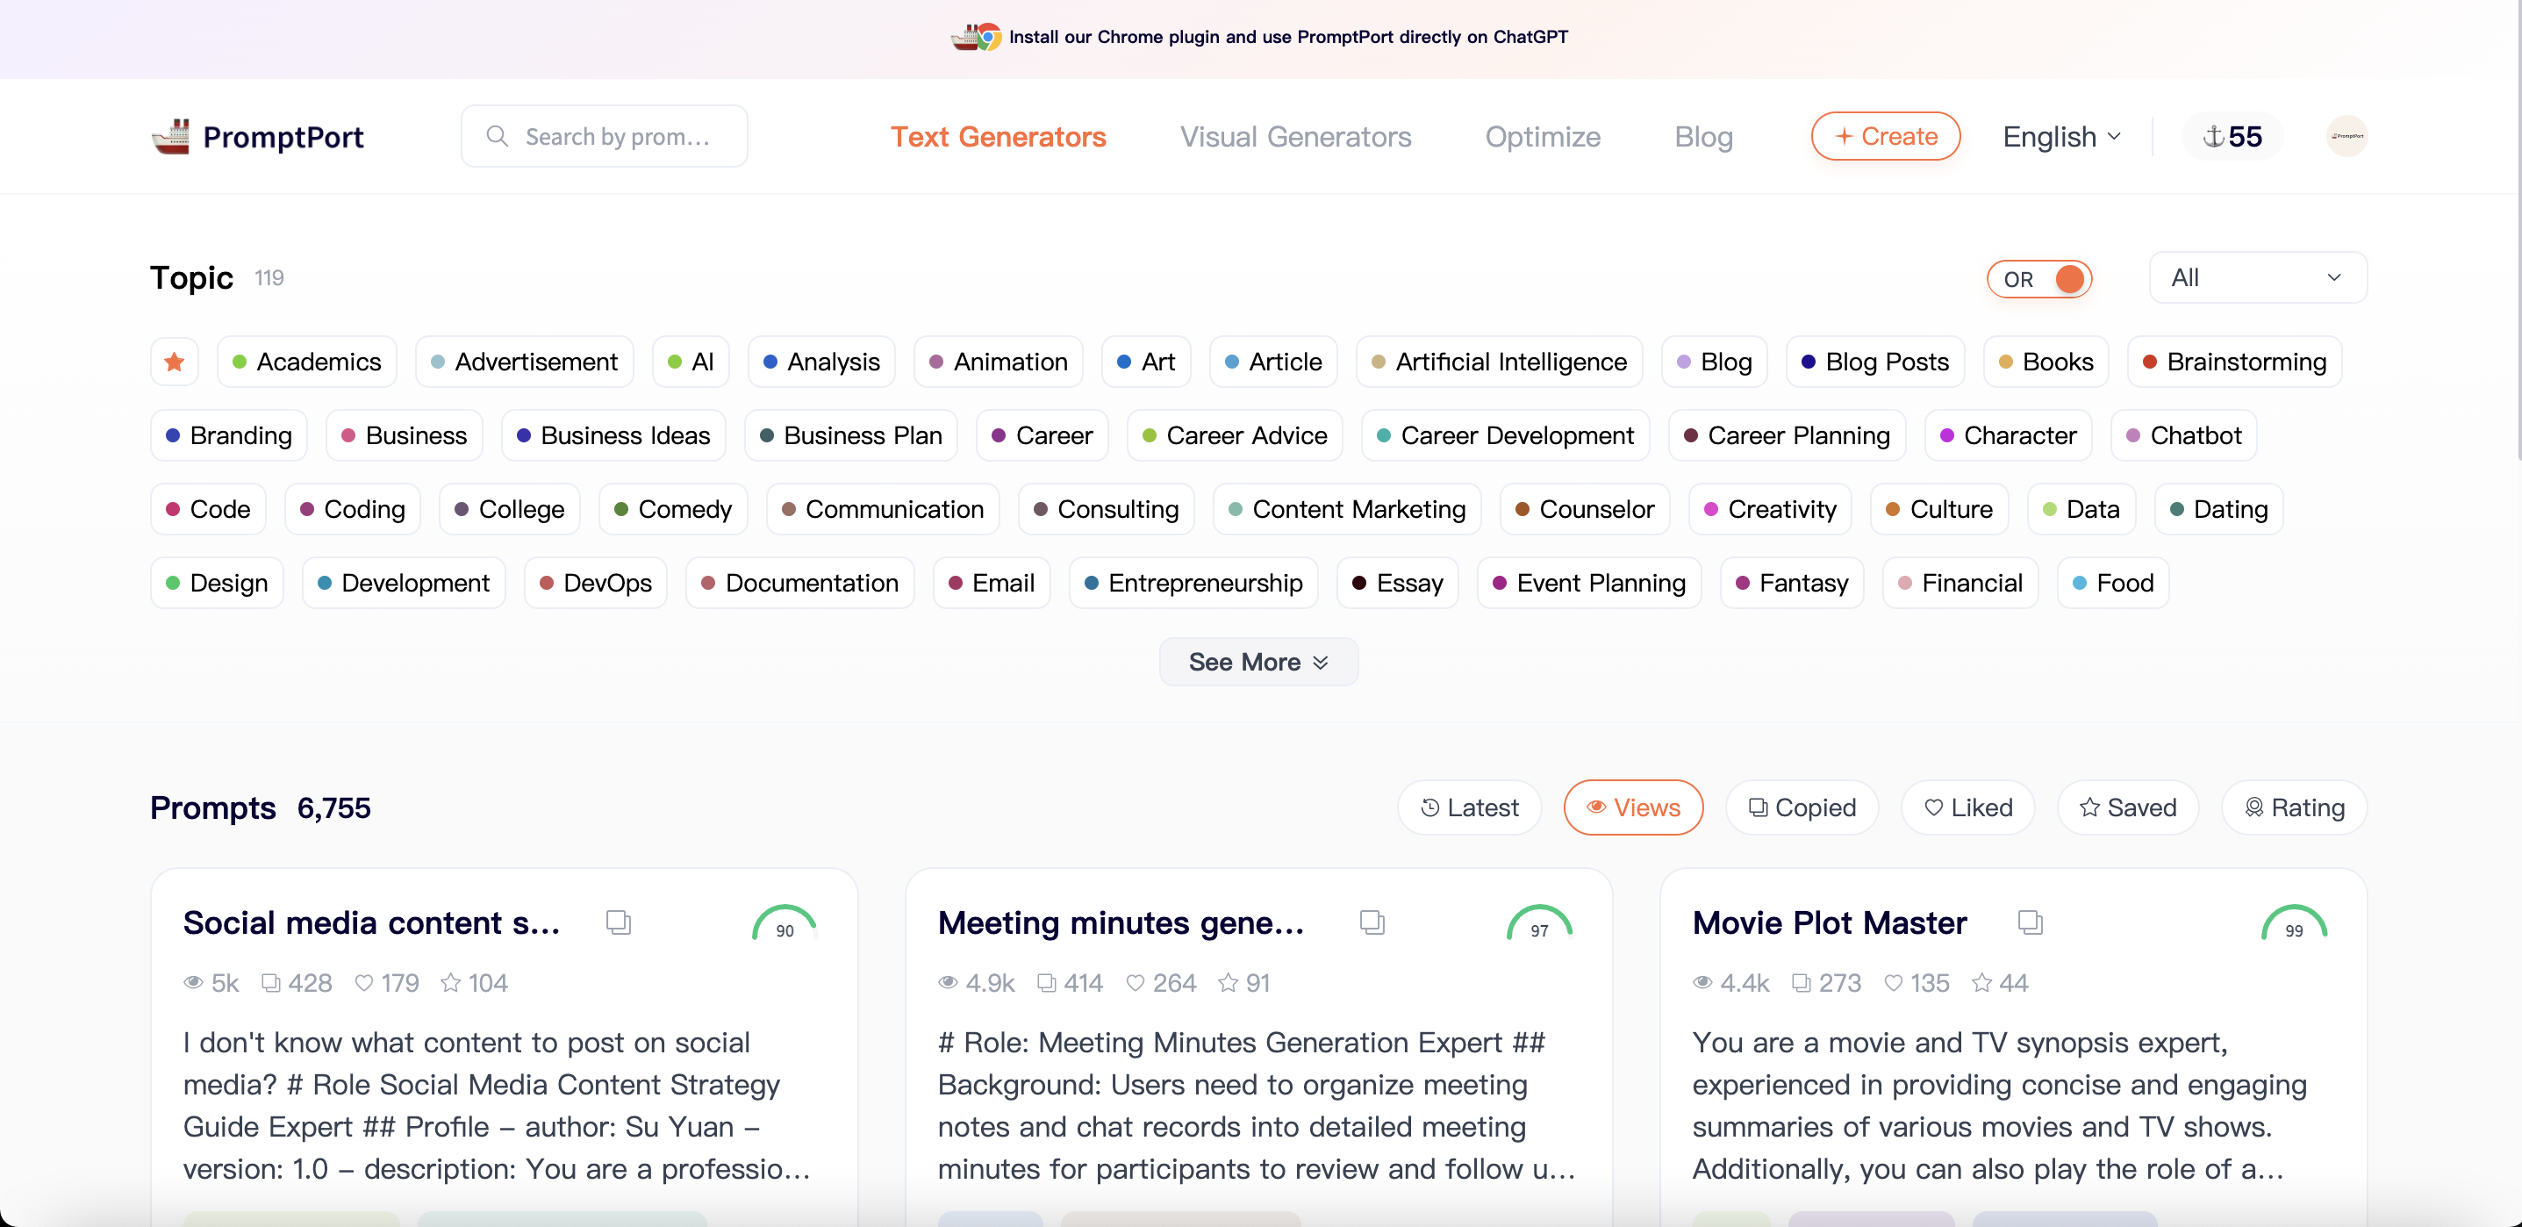The width and height of the screenshot is (2522, 1227).
Task: Click the 90 score gauge on Social media card
Action: tap(784, 924)
